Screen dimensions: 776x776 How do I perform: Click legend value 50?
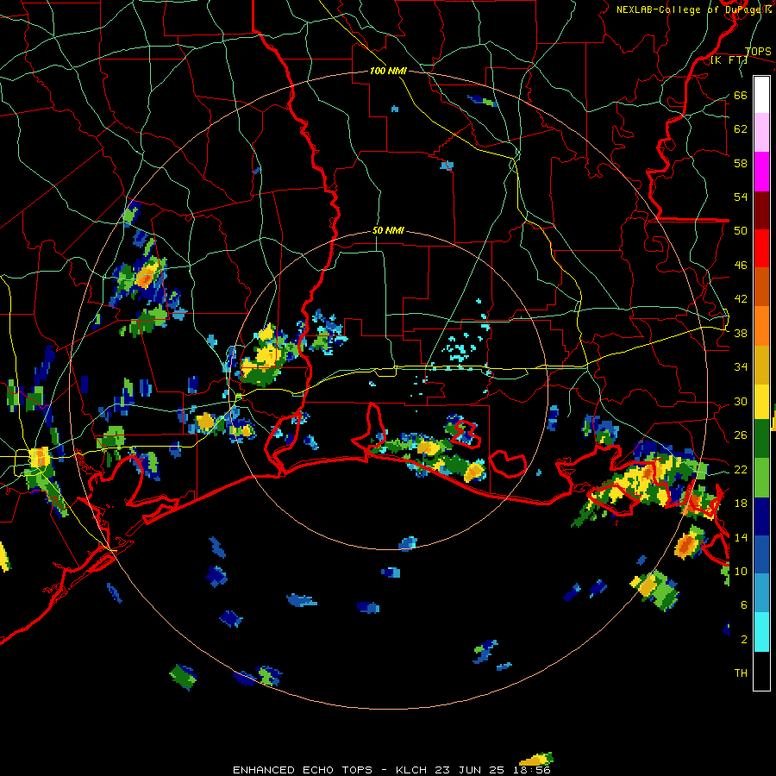pyautogui.click(x=741, y=231)
